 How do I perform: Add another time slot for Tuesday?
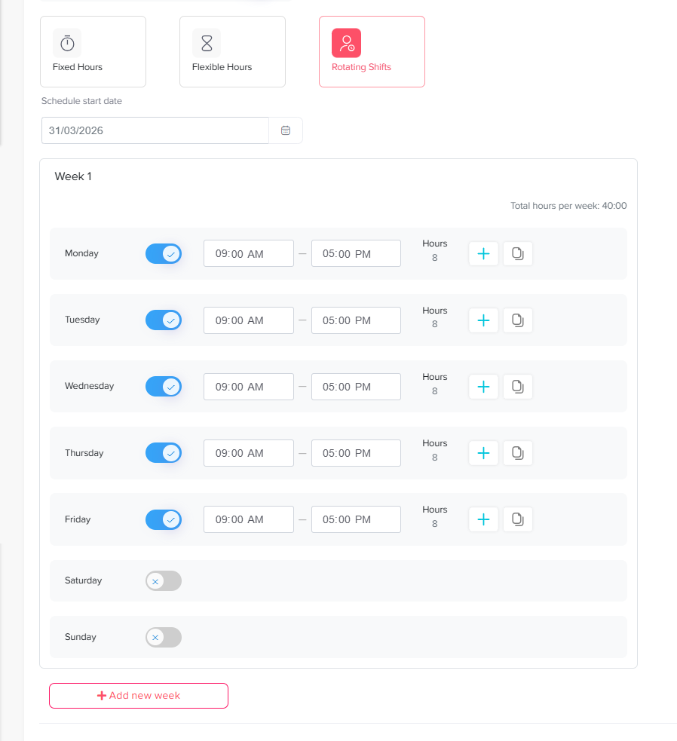pos(483,320)
